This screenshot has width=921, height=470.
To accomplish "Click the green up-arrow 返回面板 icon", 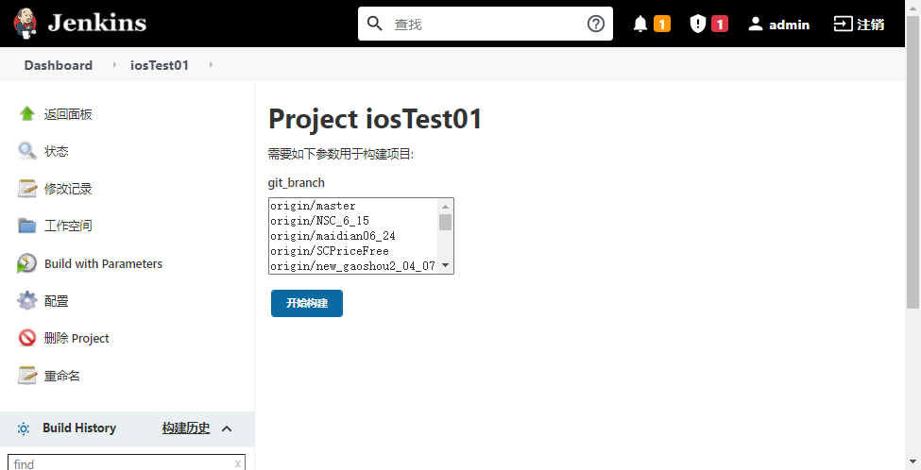I will click(27, 114).
